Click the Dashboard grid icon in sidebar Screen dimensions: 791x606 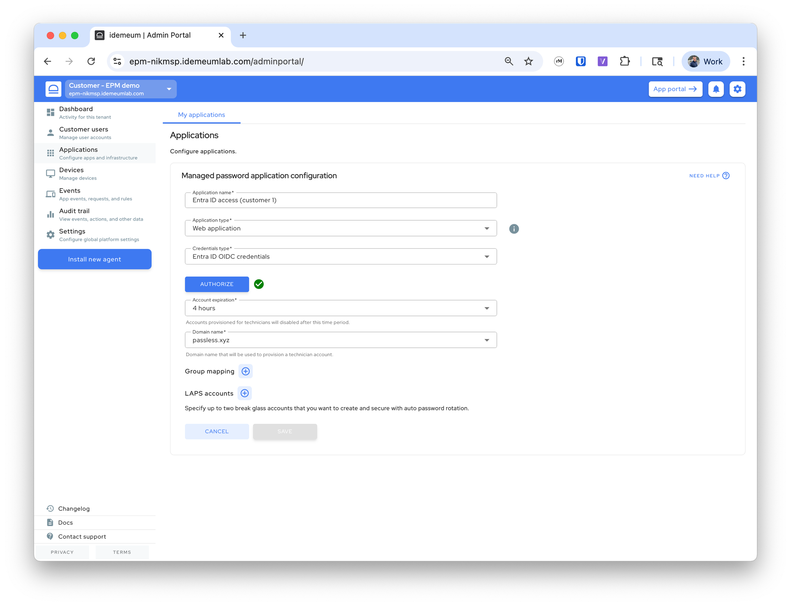coord(50,112)
